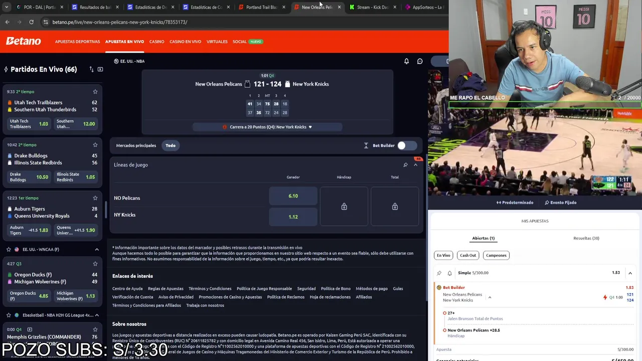Image resolution: width=642 pixels, height=361 pixels.
Task: Pin the Líneas de juego market
Action: (x=405, y=164)
